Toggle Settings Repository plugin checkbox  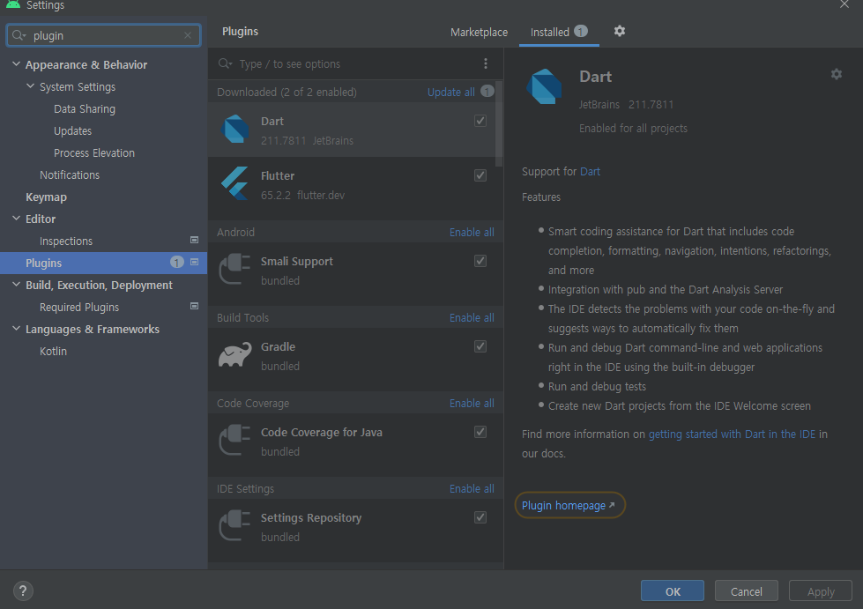pos(480,517)
